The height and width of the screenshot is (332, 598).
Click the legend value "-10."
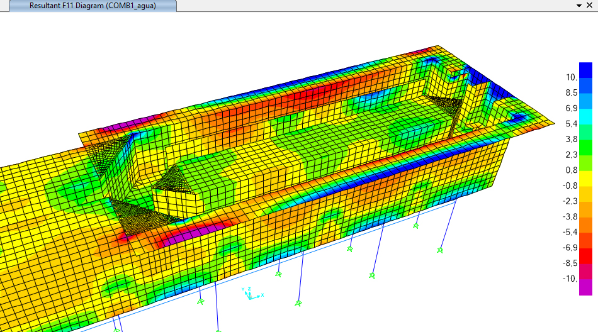pyautogui.click(x=570, y=279)
